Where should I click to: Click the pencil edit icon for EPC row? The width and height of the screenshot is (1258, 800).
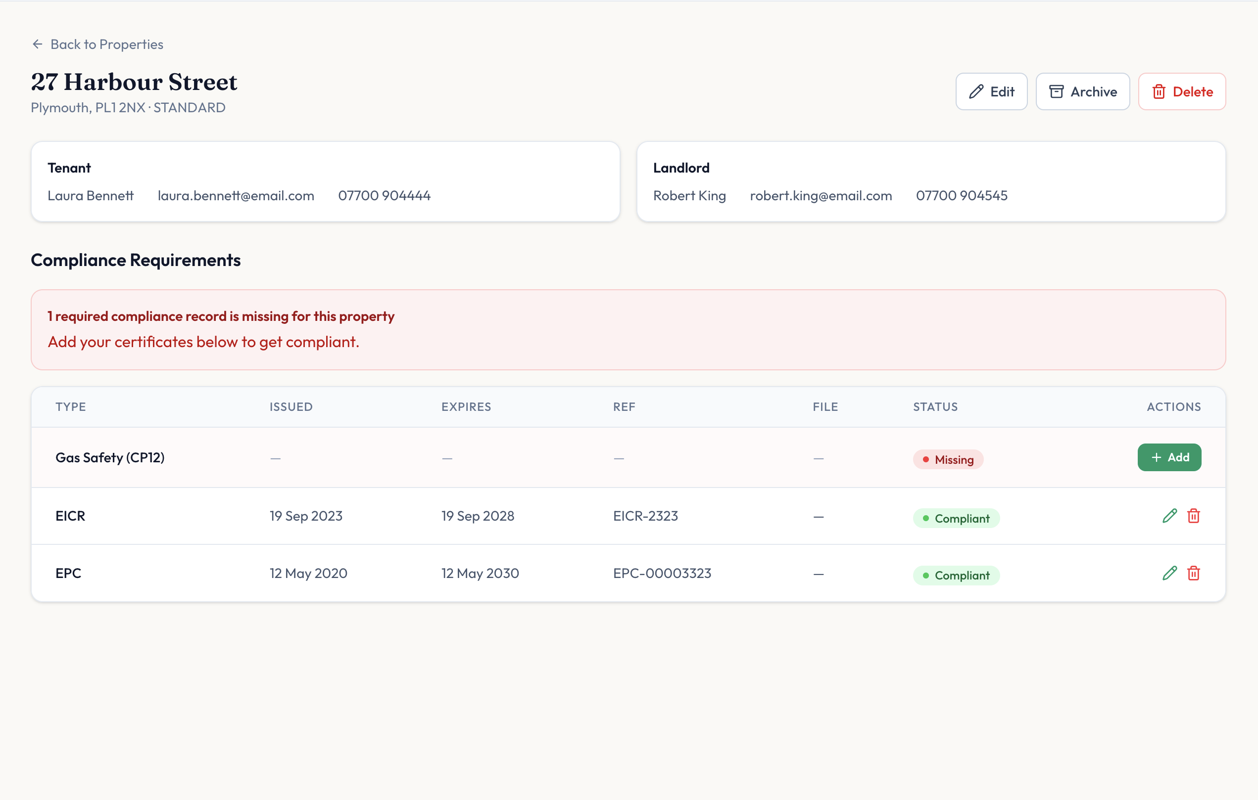coord(1169,573)
